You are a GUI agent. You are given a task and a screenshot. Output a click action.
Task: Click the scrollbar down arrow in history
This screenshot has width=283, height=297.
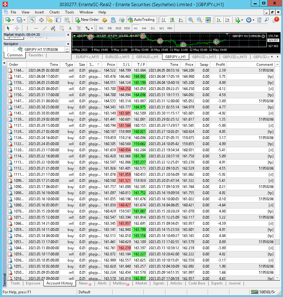[277, 278]
